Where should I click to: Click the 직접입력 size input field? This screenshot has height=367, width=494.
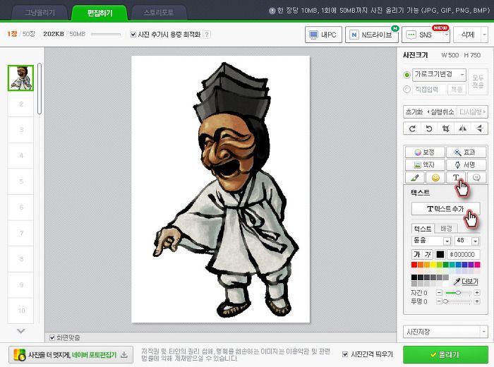429,90
